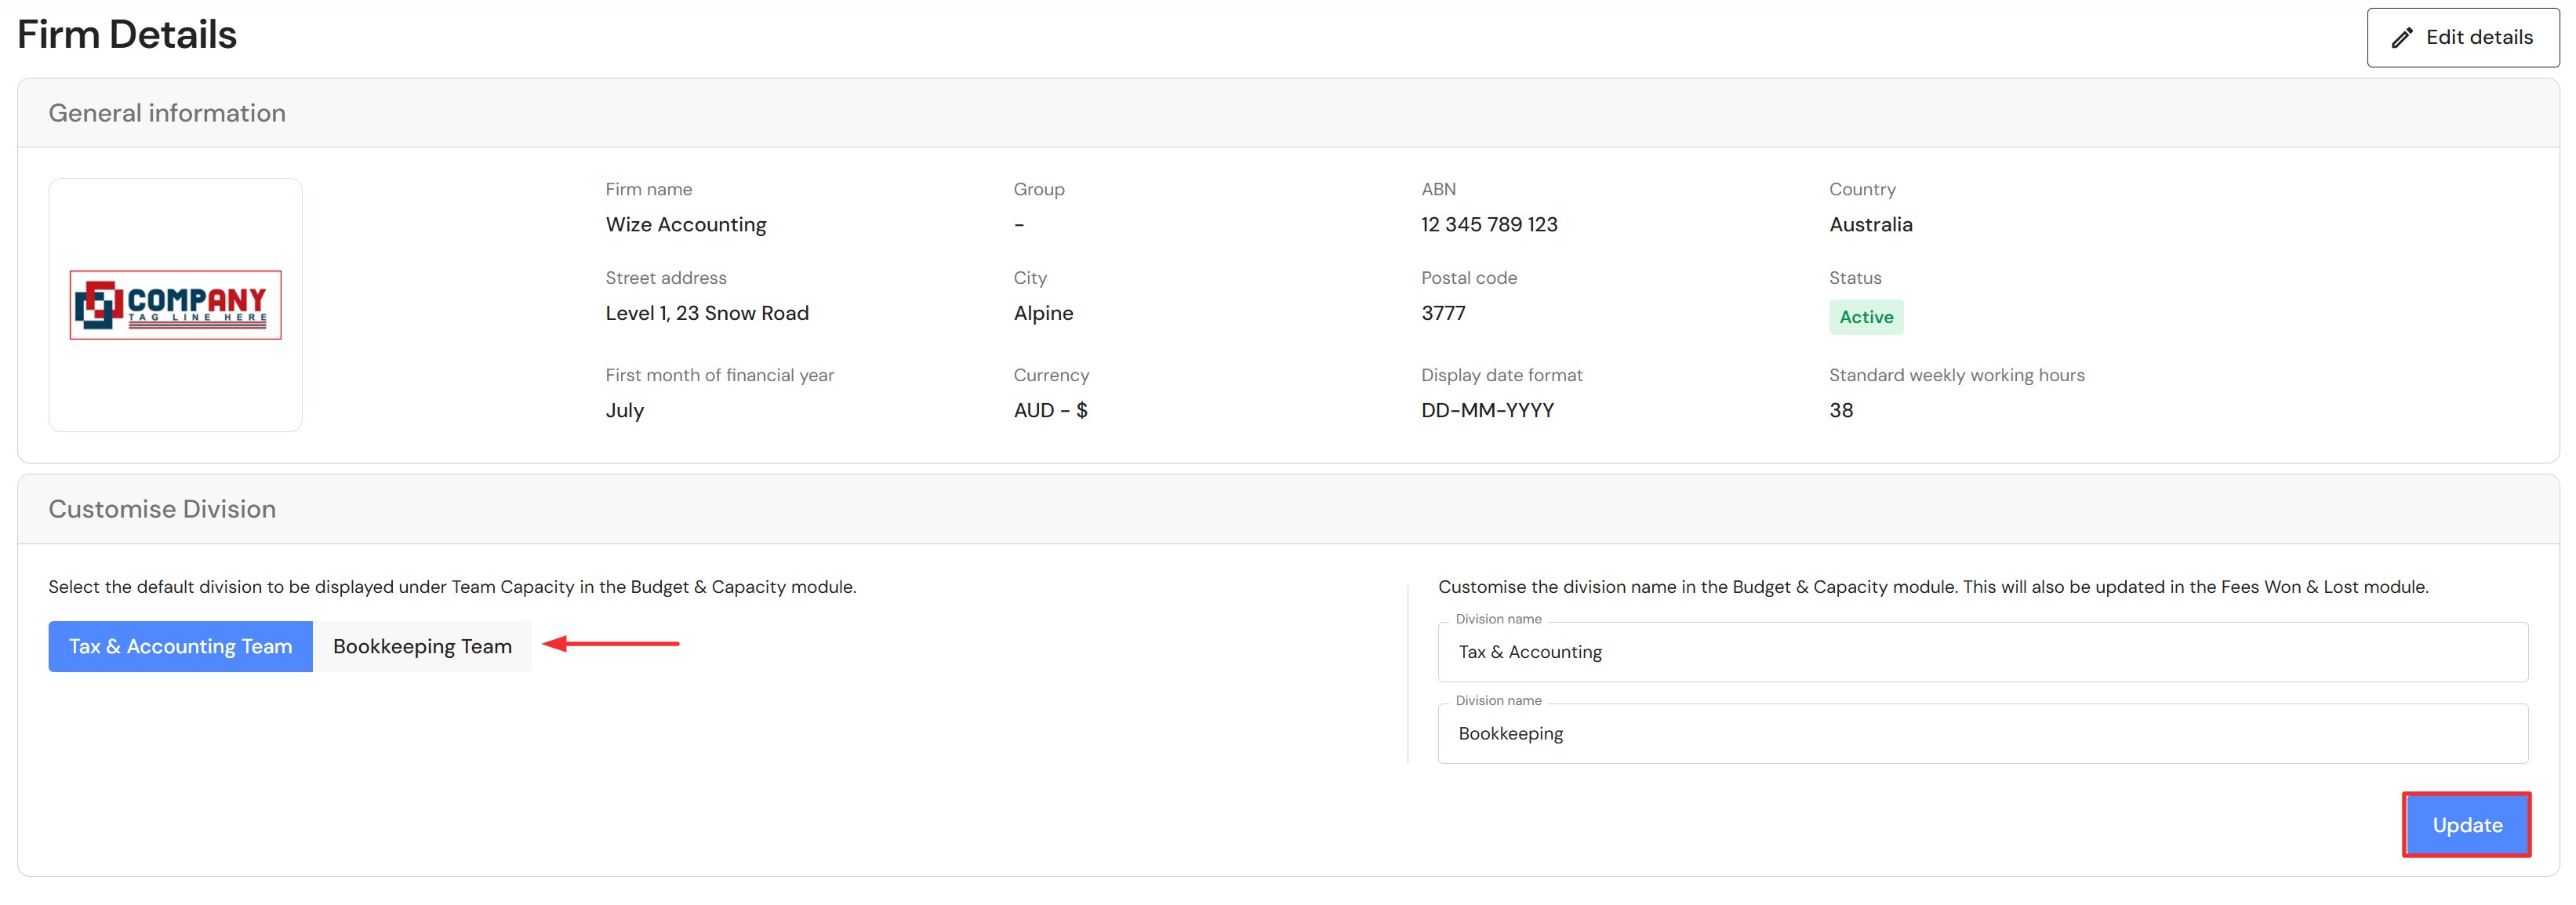Click the AUD - $ currency value

tap(1049, 411)
